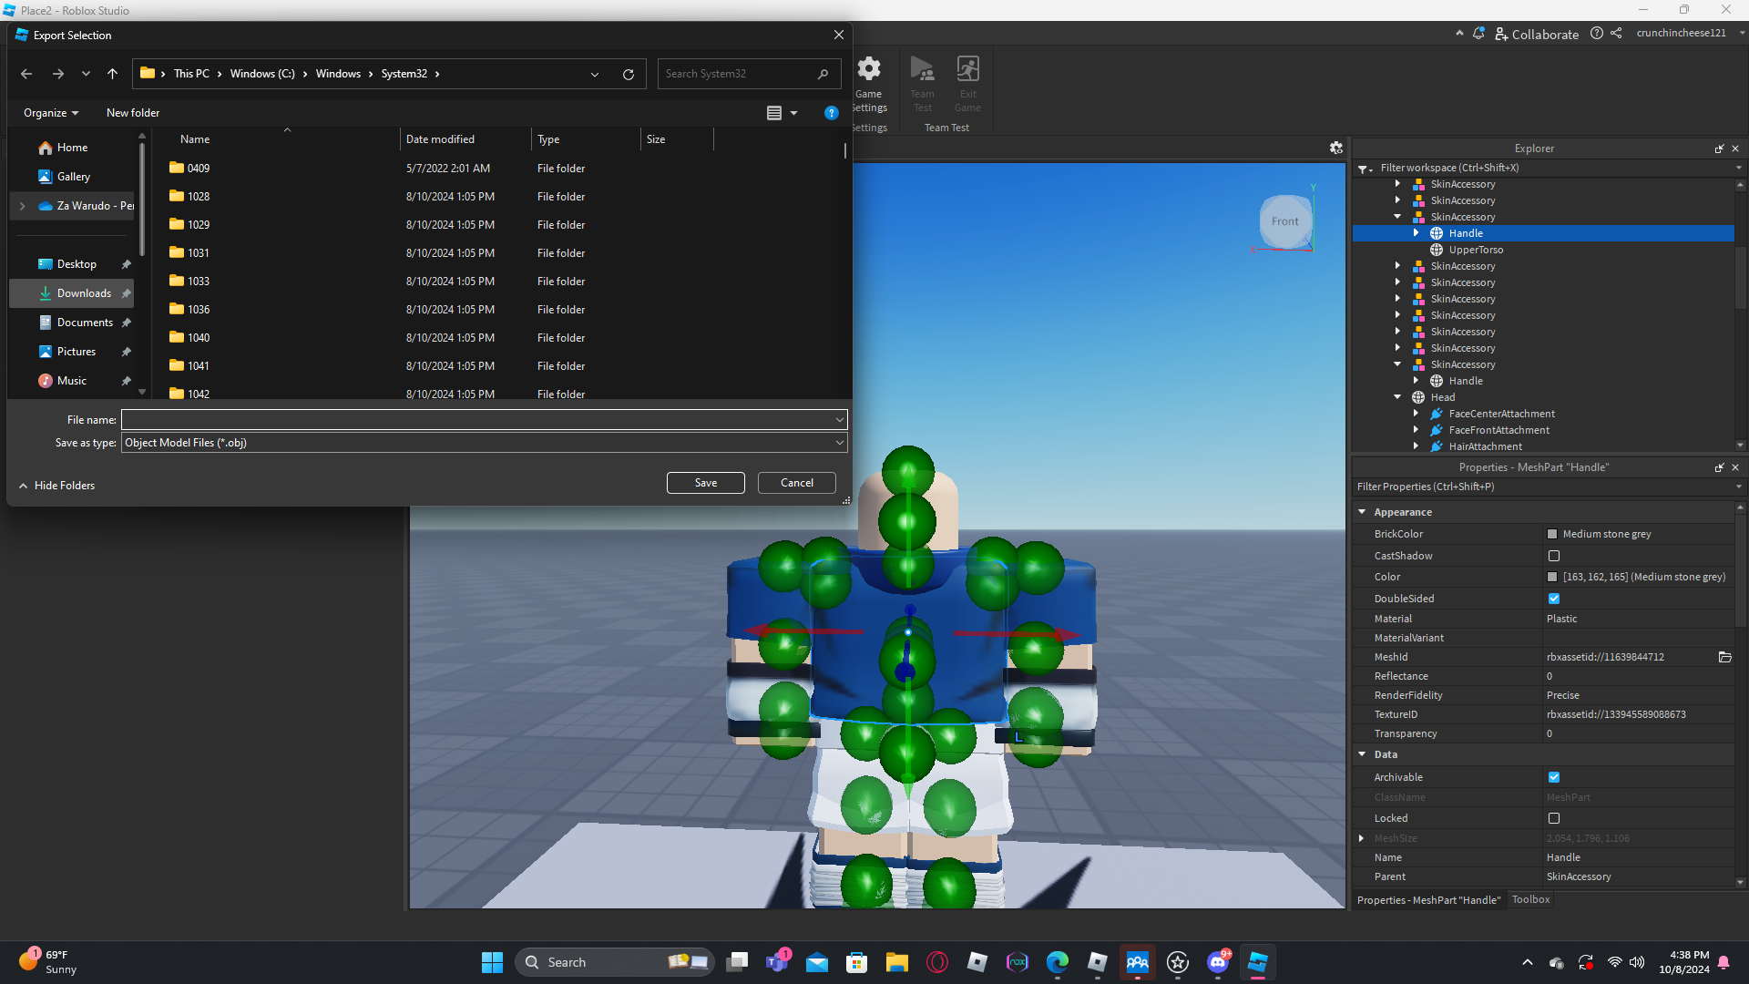This screenshot has width=1749, height=984.
Task: Click the MeshId folder browse icon
Action: 1724,657
